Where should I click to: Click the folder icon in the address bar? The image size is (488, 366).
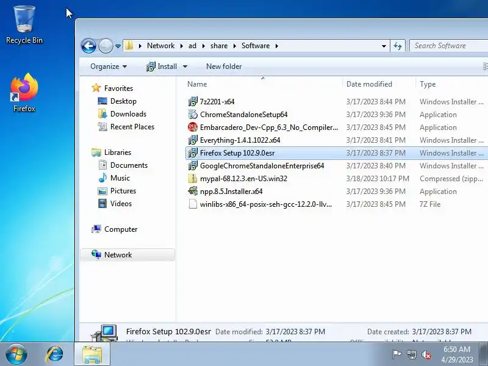(129, 46)
